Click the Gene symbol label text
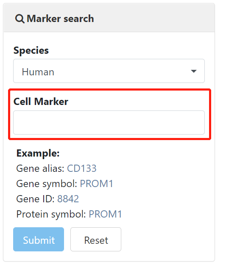This screenshot has width=226, height=270. click(x=47, y=184)
